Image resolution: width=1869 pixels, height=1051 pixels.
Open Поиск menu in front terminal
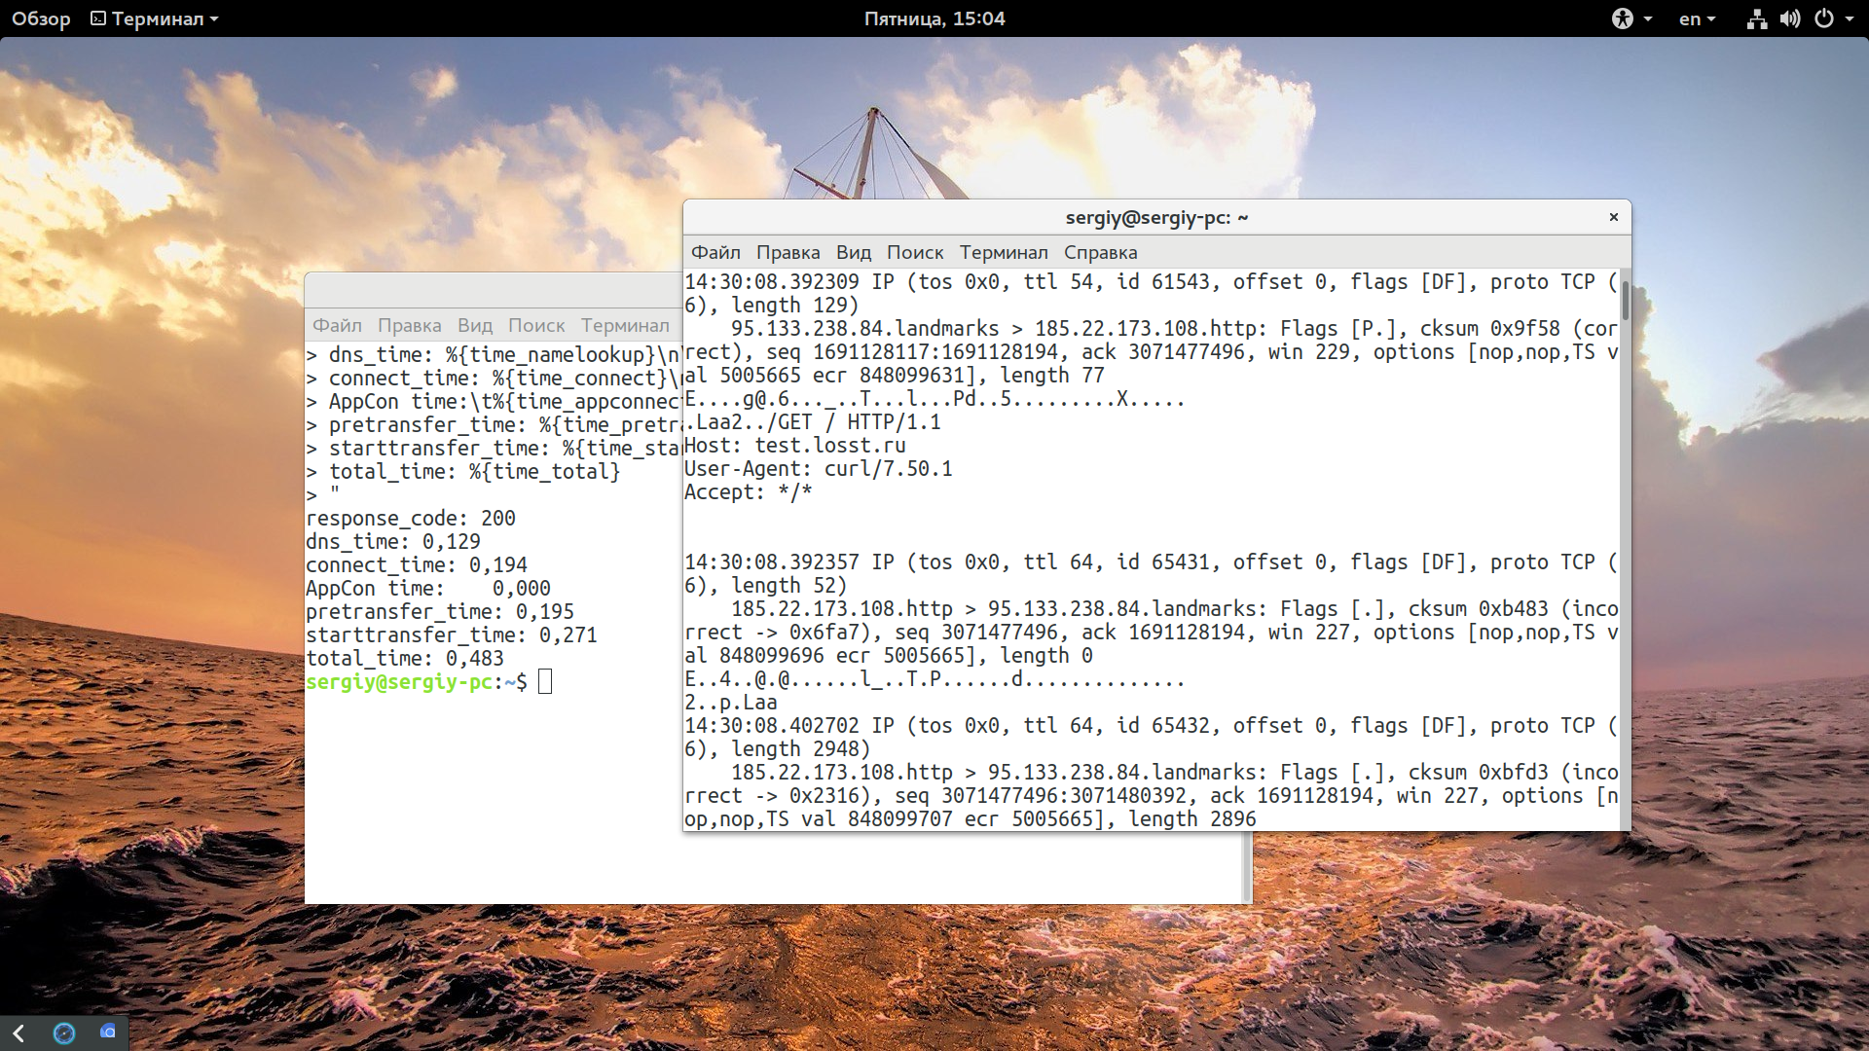coord(914,252)
